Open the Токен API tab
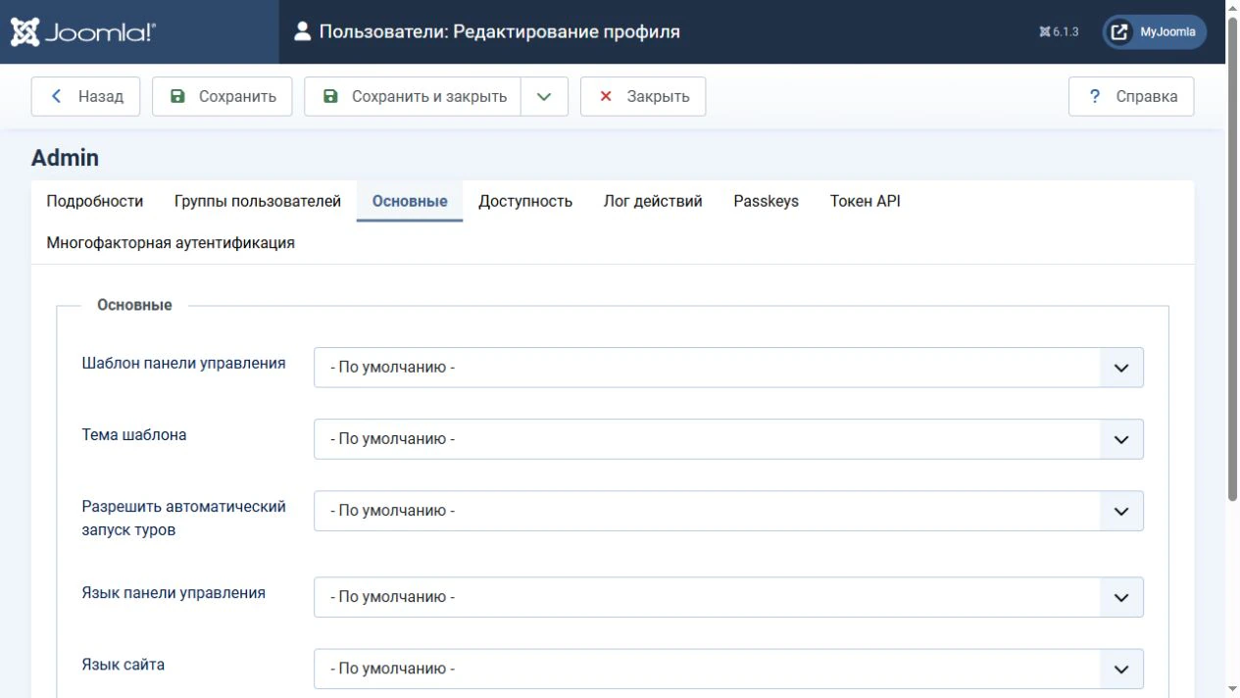This screenshot has height=698, width=1240. 866,201
